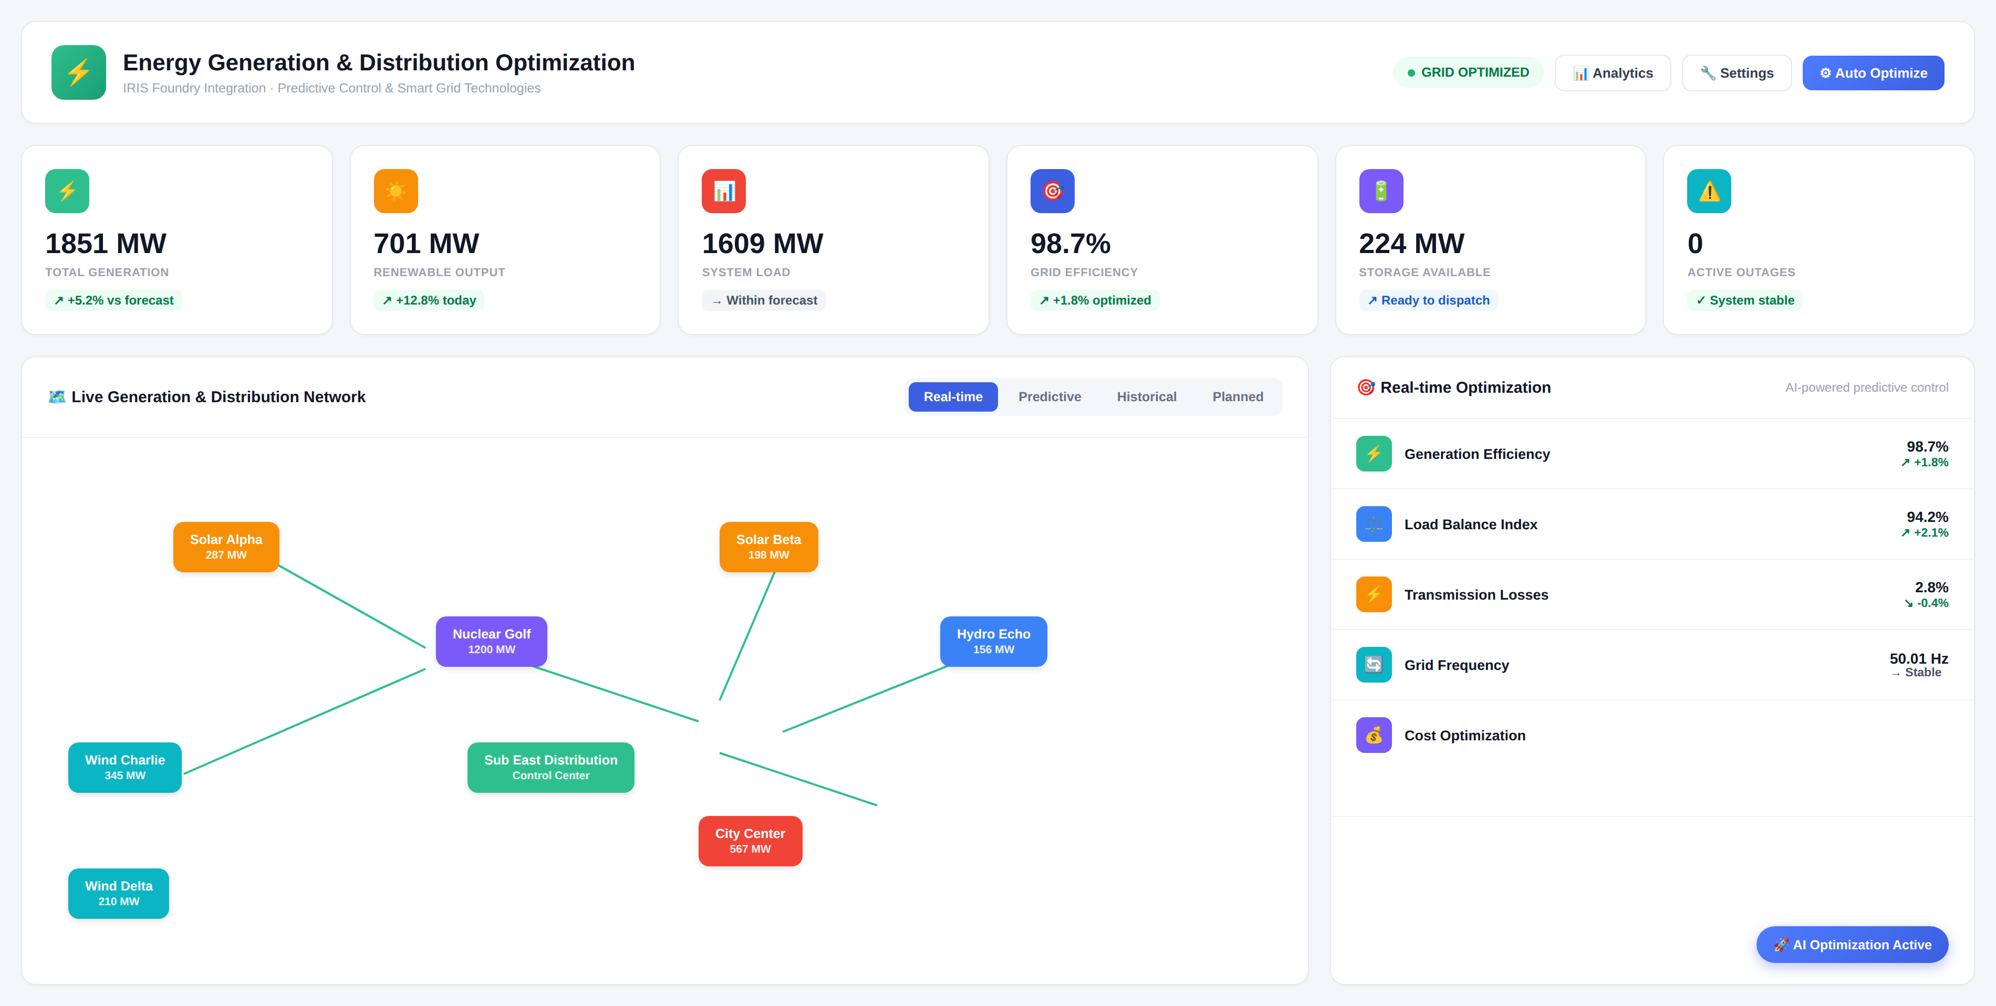Click the GRID OPTIMIZED status badge
The image size is (1996, 1006).
tap(1468, 72)
